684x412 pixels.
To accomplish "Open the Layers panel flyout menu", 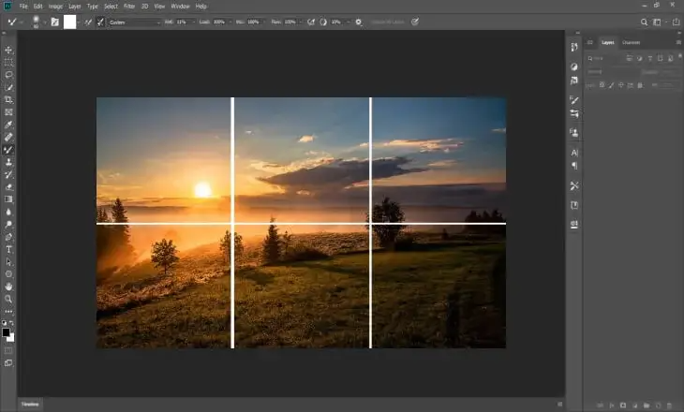I will (x=678, y=42).
